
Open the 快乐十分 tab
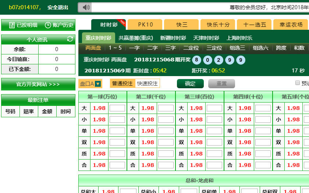218,25
